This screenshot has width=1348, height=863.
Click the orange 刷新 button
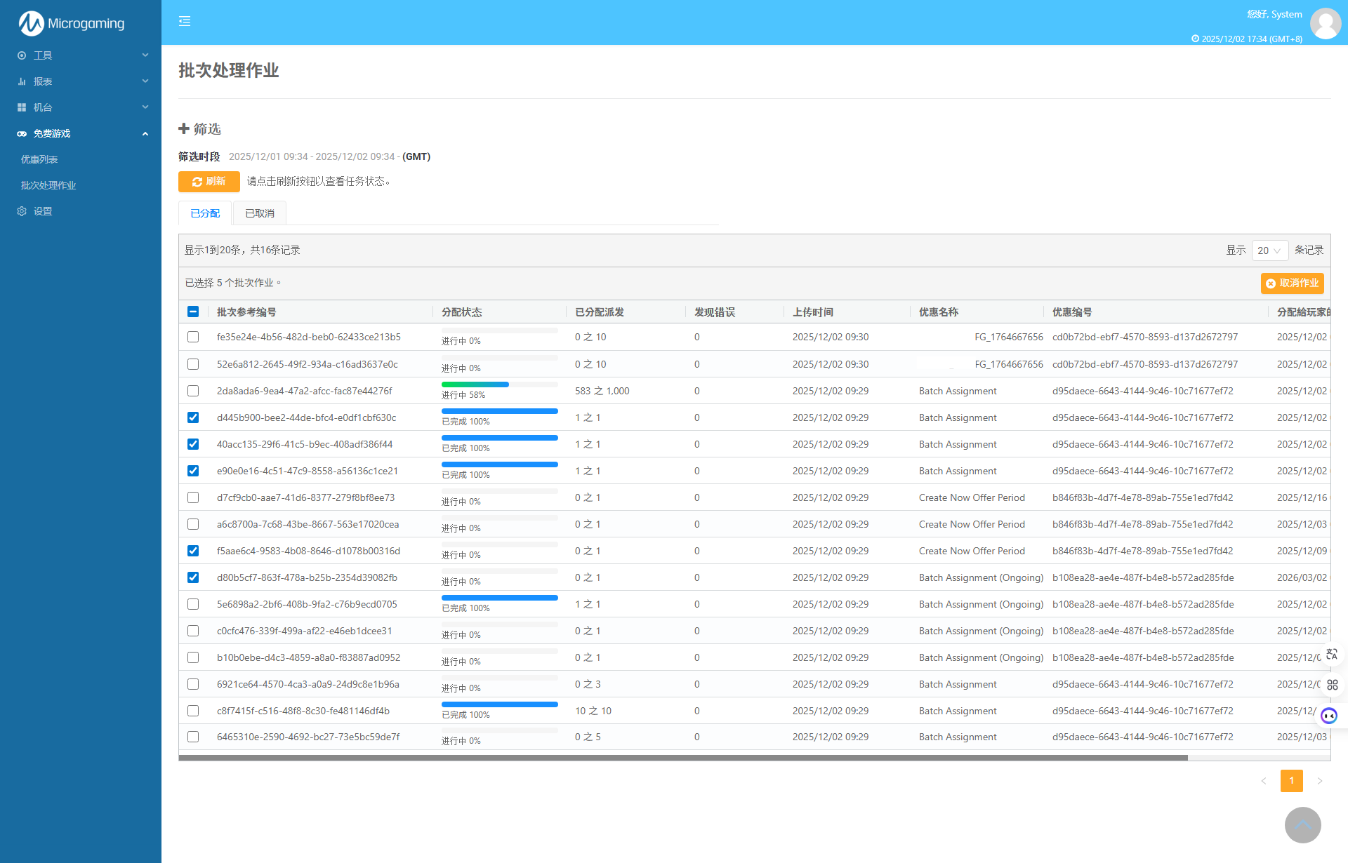(209, 182)
